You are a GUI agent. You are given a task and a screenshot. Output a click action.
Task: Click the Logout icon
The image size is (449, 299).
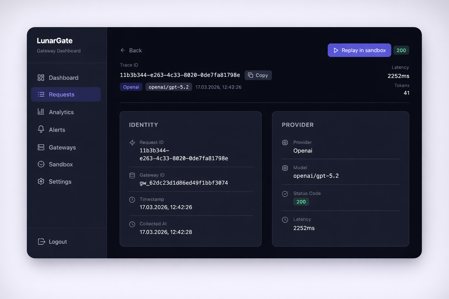pos(41,241)
